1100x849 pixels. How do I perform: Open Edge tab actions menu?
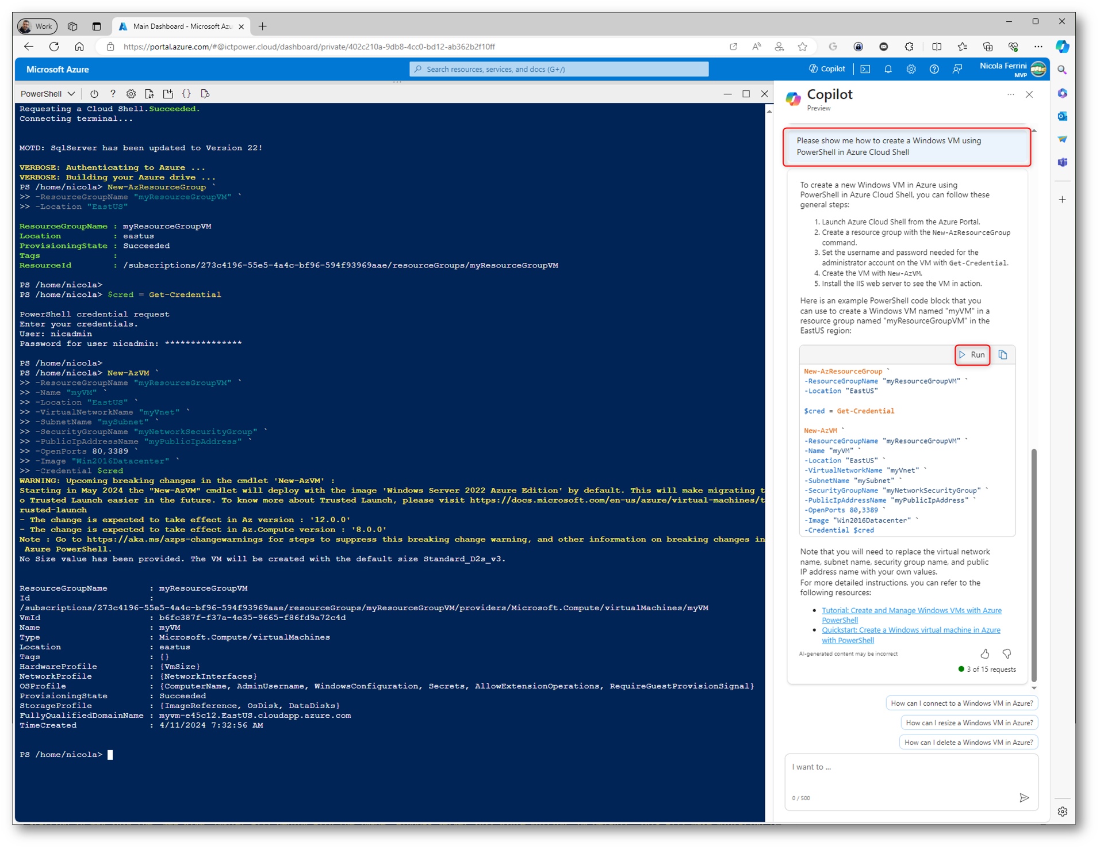(97, 26)
